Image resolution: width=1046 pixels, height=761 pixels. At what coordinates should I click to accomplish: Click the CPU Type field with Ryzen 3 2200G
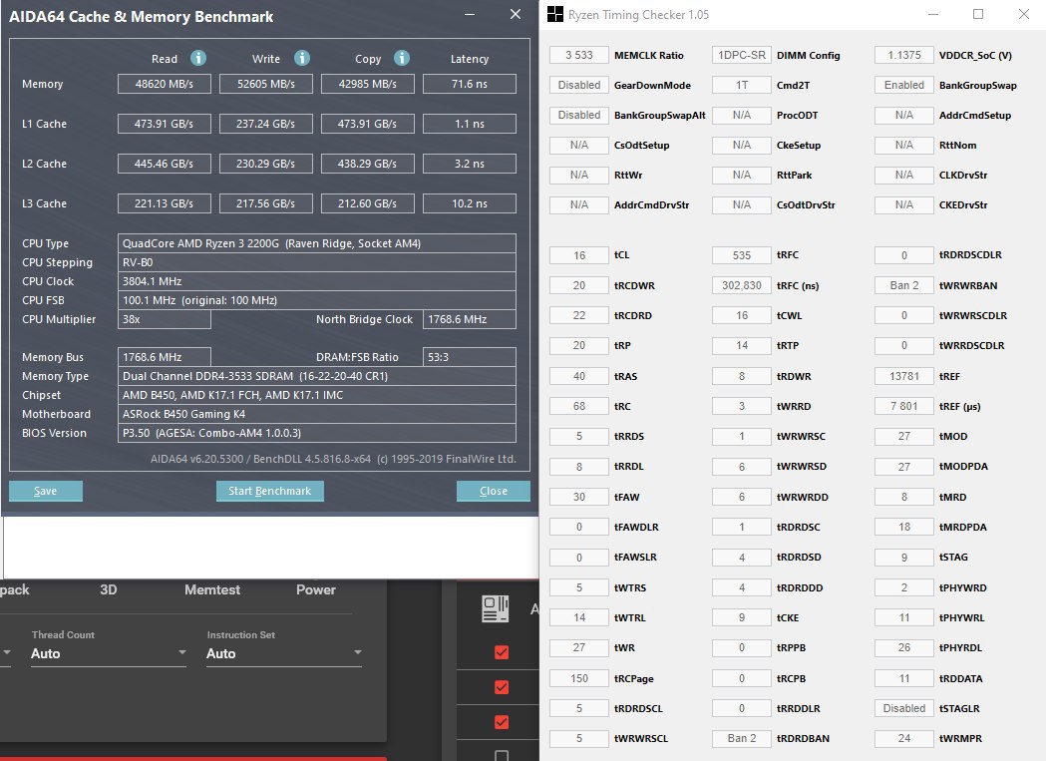click(317, 243)
